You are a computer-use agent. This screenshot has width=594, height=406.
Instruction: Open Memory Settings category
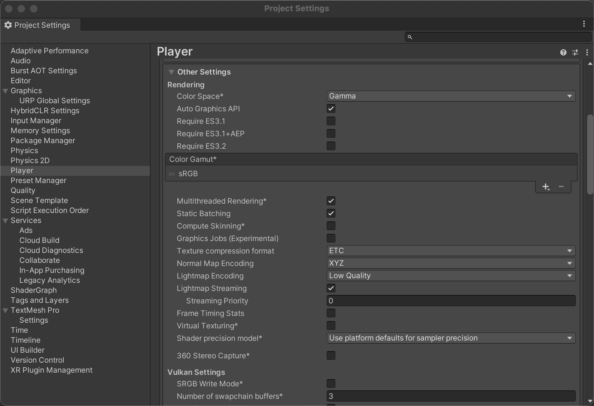pyautogui.click(x=40, y=131)
